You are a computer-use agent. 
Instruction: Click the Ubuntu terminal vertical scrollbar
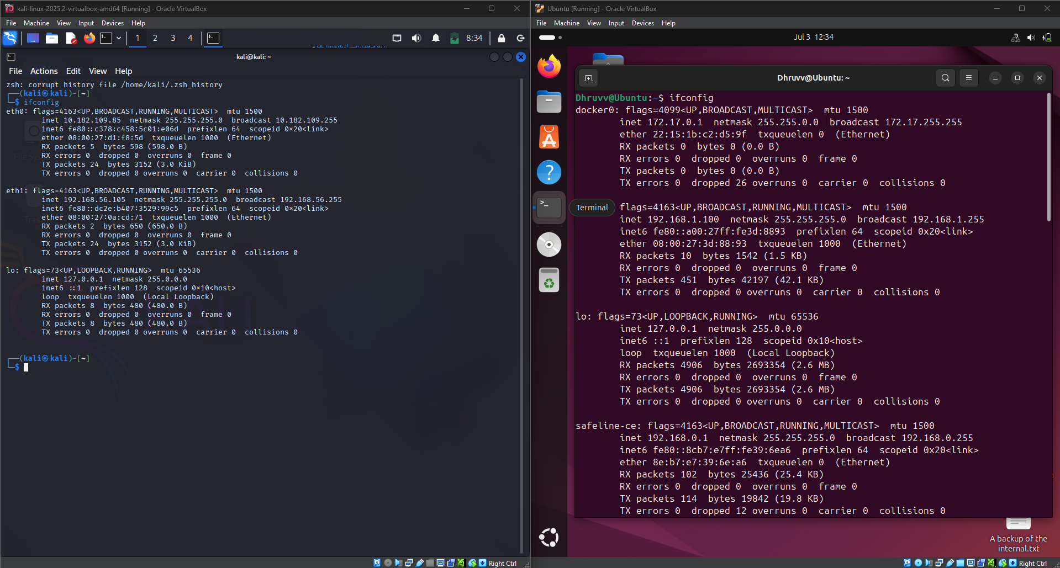coord(1048,157)
